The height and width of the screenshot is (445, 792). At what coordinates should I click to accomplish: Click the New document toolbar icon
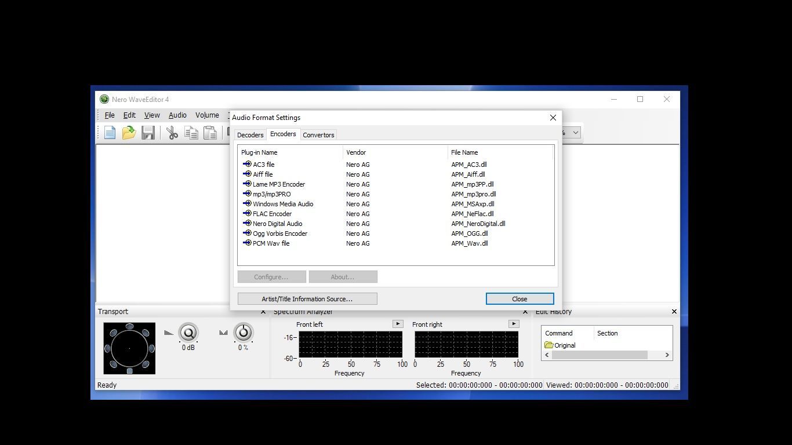(x=110, y=133)
